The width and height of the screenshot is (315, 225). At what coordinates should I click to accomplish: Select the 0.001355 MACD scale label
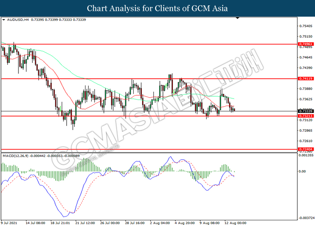(307, 155)
